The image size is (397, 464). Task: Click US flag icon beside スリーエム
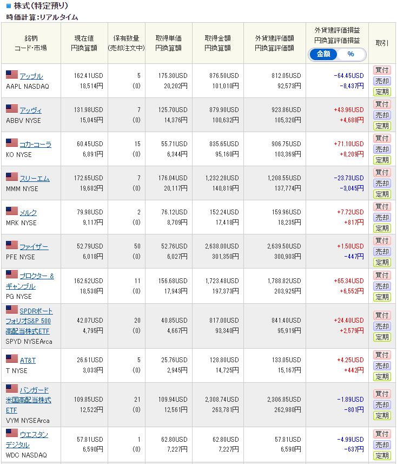tap(12, 177)
